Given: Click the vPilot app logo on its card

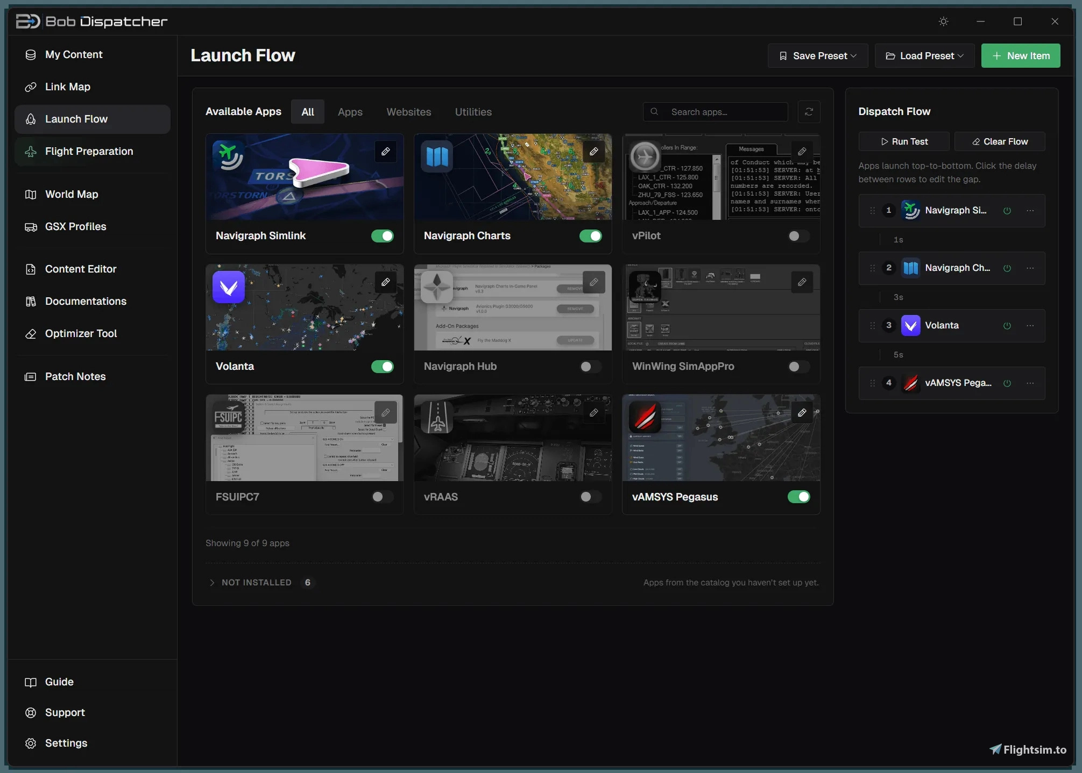Looking at the screenshot, I should point(645,156).
